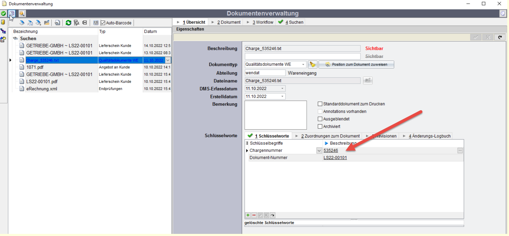
Task: Click the document preview glasses icon
Action: (x=57, y=23)
